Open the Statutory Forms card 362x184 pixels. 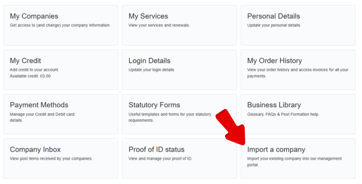click(179, 114)
